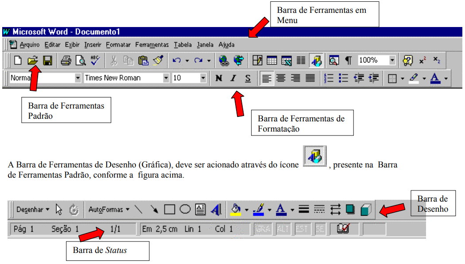Select the Format Painter brush icon

[158, 60]
